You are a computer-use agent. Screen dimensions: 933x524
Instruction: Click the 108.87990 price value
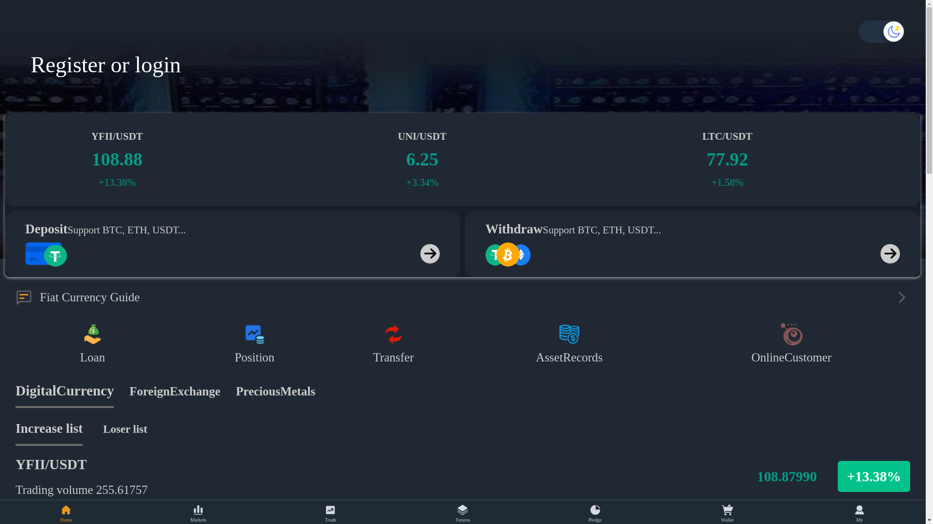[x=787, y=477]
